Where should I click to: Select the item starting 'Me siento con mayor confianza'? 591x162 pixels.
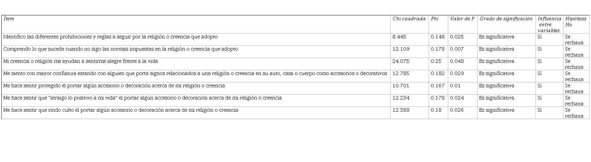pos(195,73)
